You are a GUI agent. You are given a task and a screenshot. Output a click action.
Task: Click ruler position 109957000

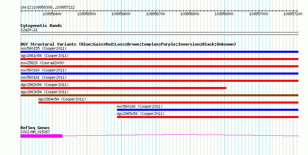pos(259,14)
